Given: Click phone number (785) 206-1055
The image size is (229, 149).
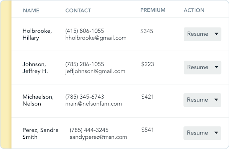Looking at the screenshot, I should pos(85,64).
